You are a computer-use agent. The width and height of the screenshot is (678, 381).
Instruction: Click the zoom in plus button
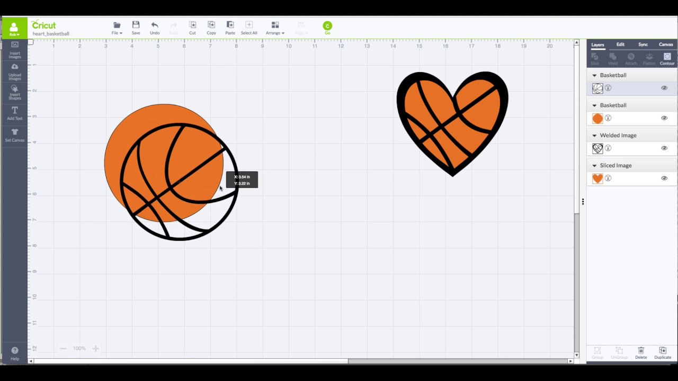pyautogui.click(x=96, y=348)
